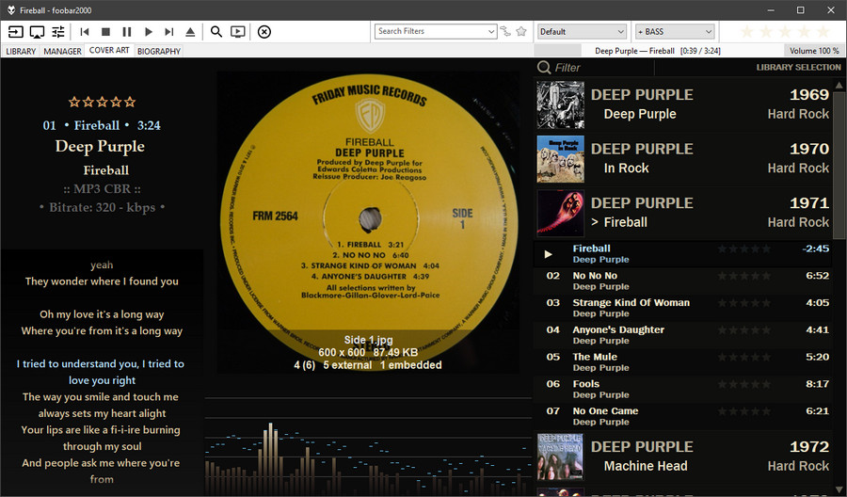Click first orange rating star above track info

click(x=74, y=102)
